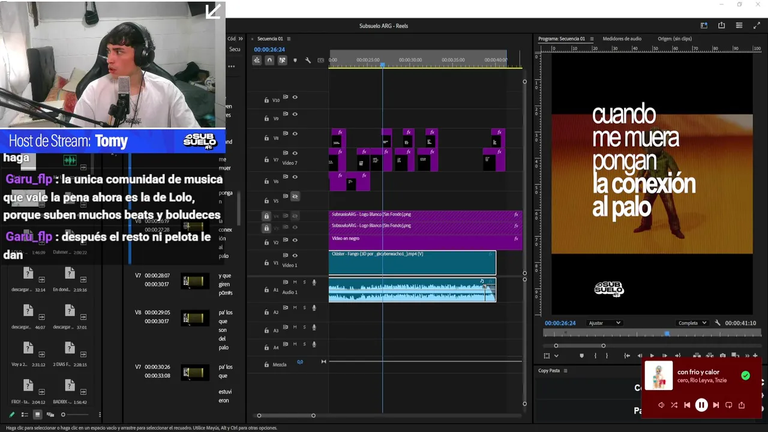Hide track V8 with eye icon
Viewport: 768px width, 432px height.
coord(295,134)
